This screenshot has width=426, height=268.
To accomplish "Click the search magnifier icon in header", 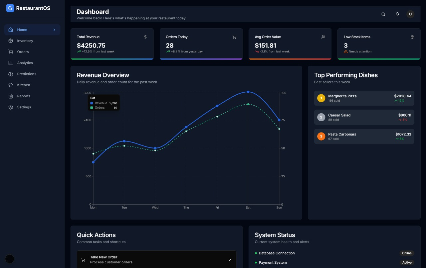I will (383, 14).
